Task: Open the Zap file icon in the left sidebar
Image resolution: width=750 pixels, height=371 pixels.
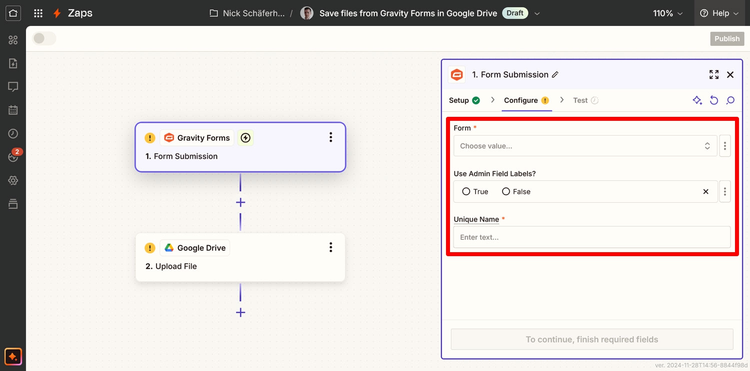Action: [13, 63]
